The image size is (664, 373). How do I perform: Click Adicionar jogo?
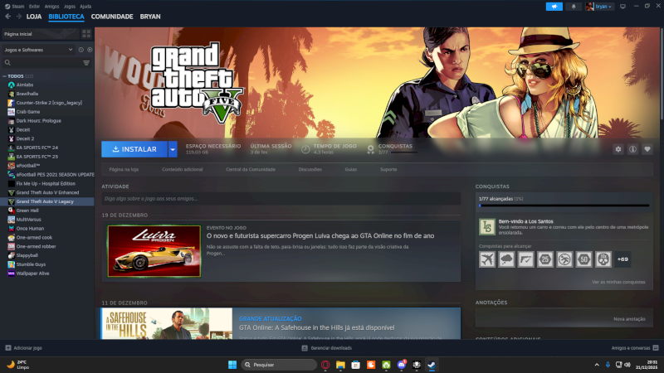pos(24,348)
